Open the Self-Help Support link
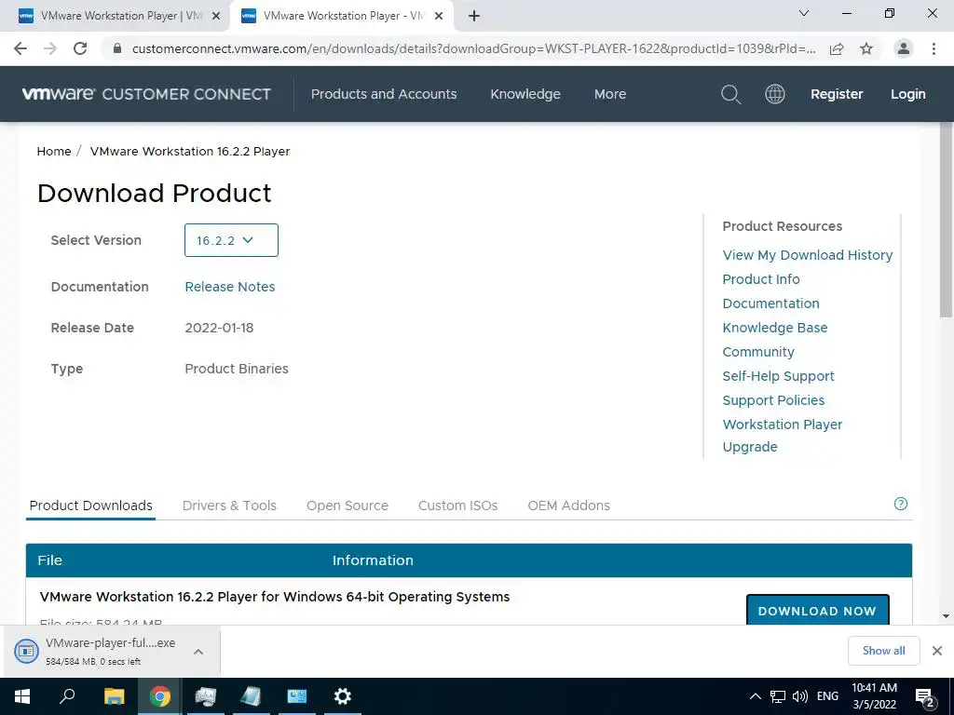954x715 pixels. [778, 376]
